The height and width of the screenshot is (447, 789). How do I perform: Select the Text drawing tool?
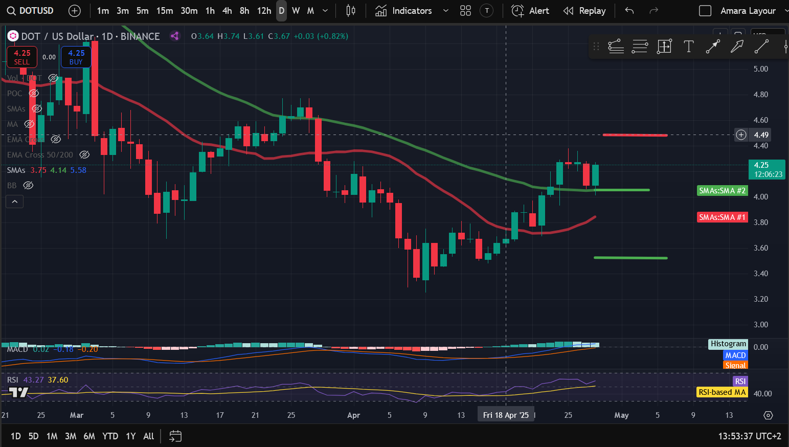[x=689, y=47]
